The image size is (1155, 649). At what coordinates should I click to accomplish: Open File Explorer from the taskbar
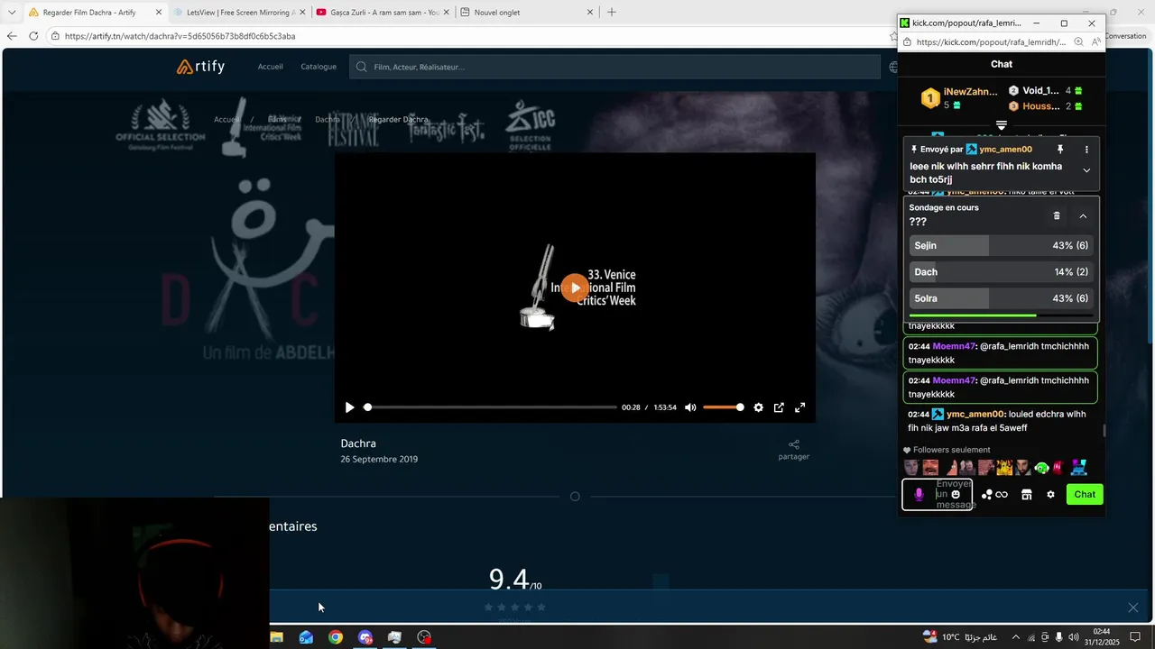(277, 637)
